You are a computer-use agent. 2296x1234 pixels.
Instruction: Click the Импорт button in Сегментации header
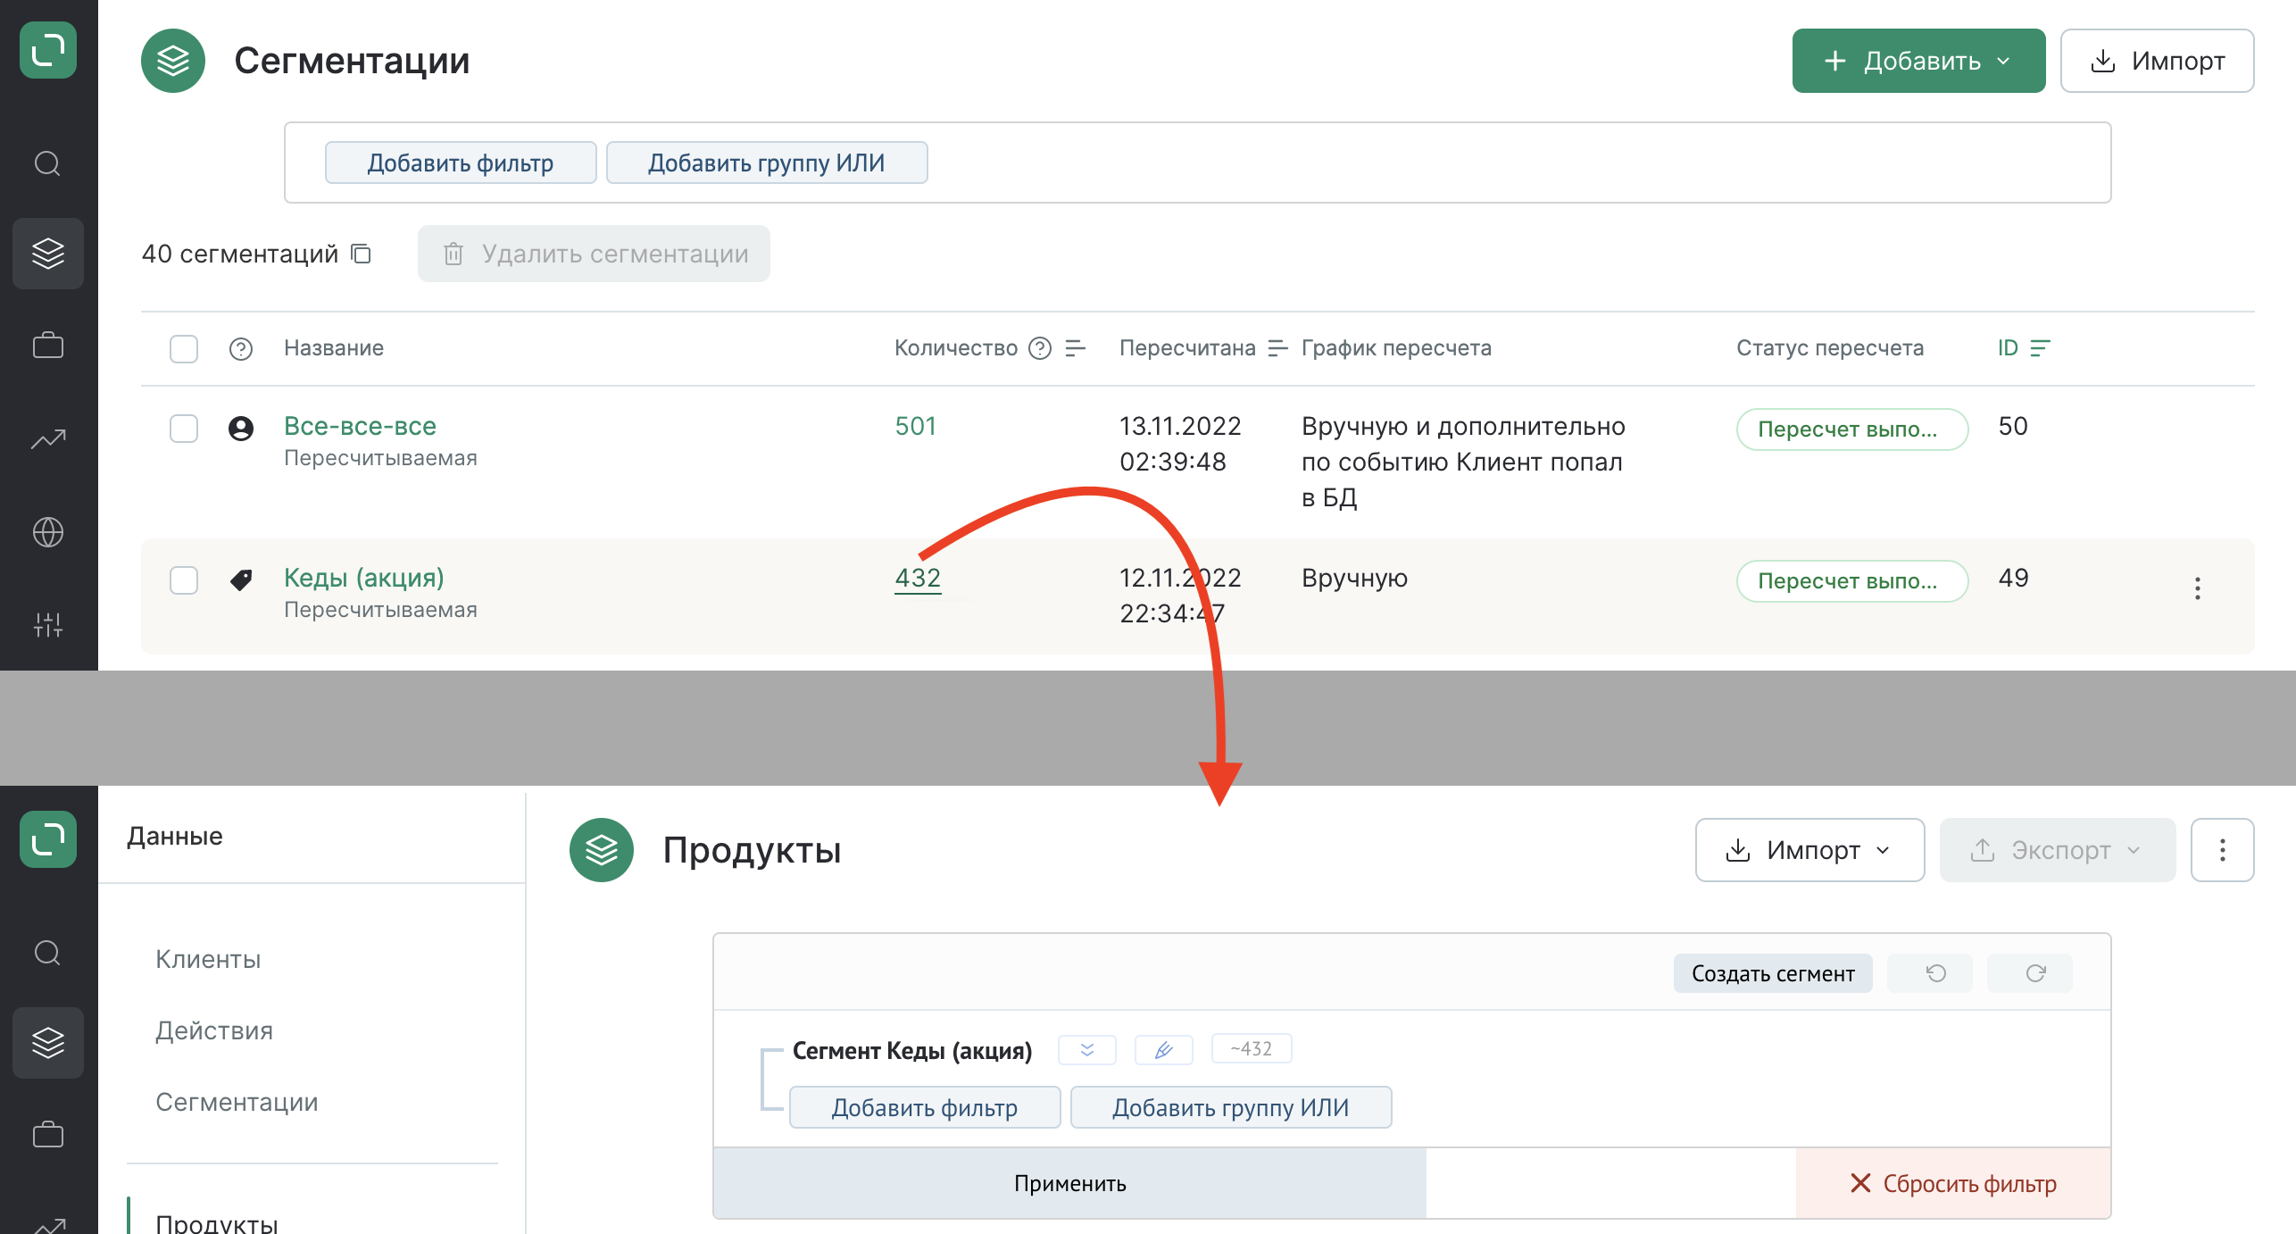(x=2157, y=61)
